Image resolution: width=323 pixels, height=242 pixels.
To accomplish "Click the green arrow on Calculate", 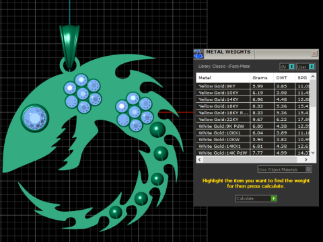I will 273,198.
